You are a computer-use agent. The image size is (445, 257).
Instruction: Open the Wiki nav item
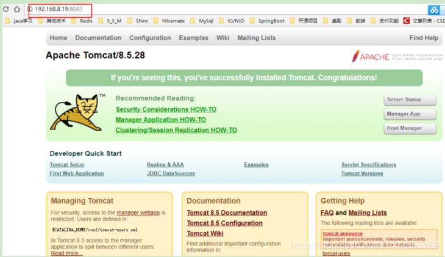point(222,38)
